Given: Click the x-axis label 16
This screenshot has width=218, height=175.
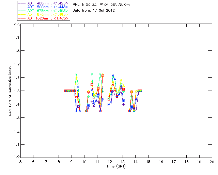Looking at the screenshot, I should tap(161, 162).
